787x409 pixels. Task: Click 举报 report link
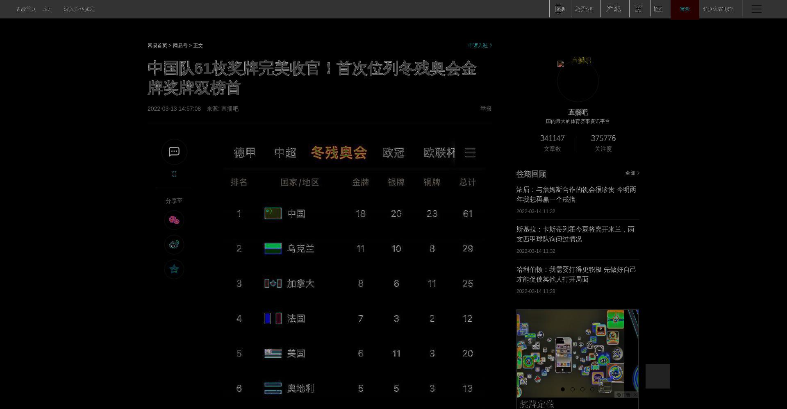pyautogui.click(x=486, y=109)
